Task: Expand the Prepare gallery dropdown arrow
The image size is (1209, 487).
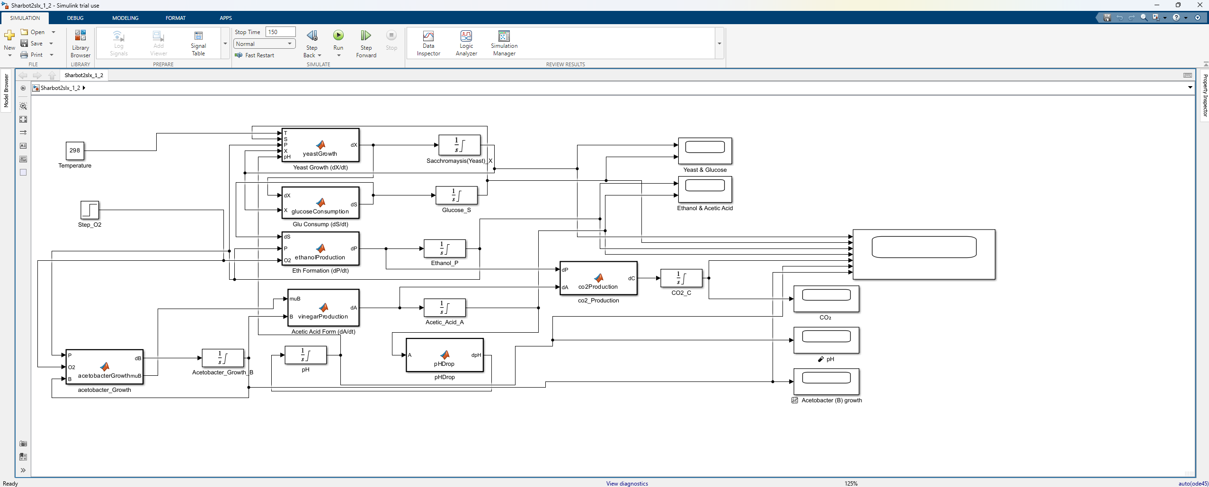Action: [225, 44]
